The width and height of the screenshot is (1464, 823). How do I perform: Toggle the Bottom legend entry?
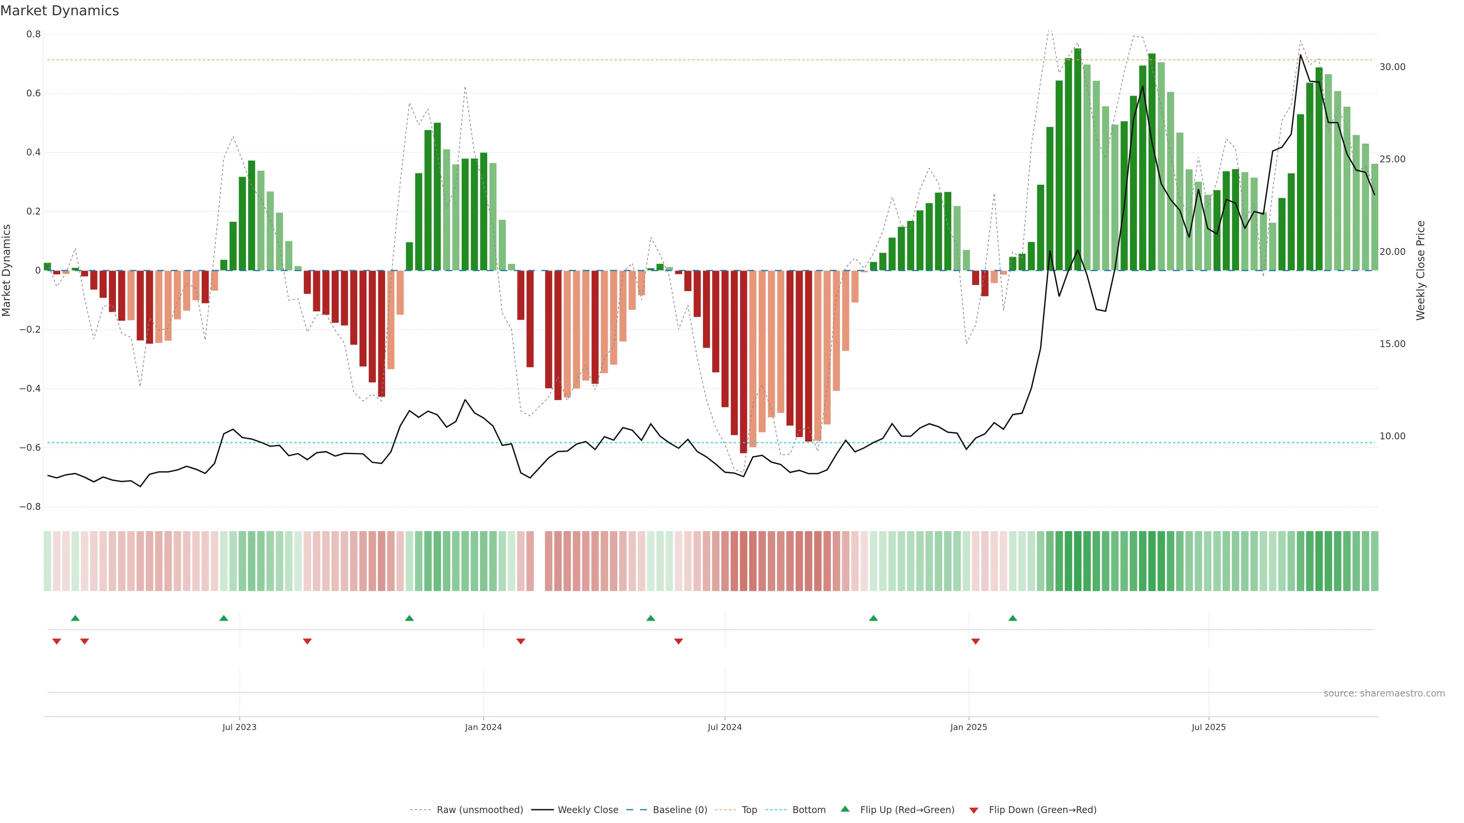click(809, 809)
